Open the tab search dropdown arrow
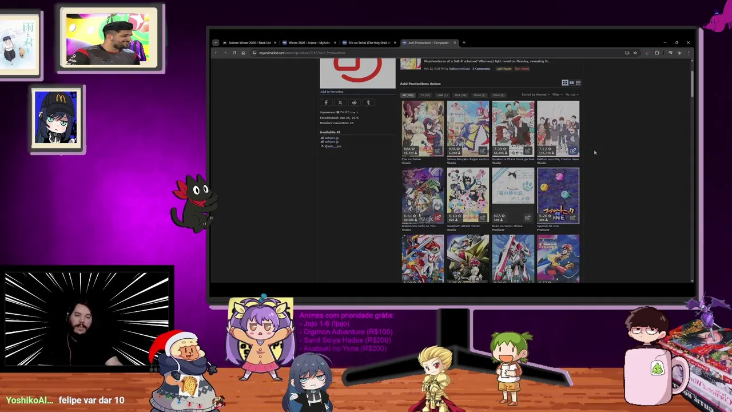 [x=216, y=43]
